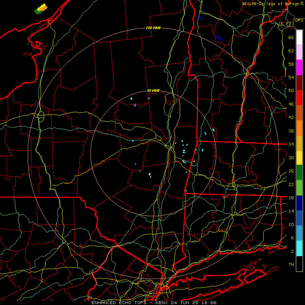The image size is (305, 305).
Task: Click the black TH swatch at legend bottom
Action: (x=299, y=264)
